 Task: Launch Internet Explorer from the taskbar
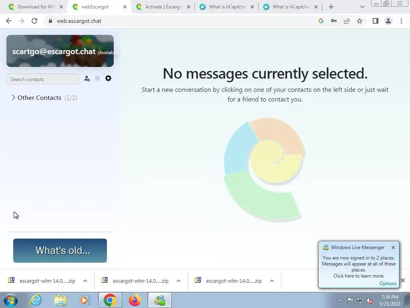pos(36,300)
